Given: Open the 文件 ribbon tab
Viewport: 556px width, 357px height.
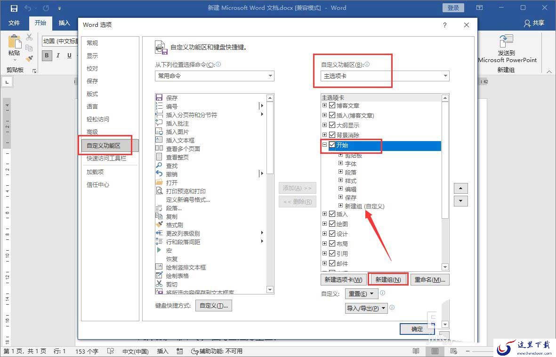Looking at the screenshot, I should click(14, 23).
